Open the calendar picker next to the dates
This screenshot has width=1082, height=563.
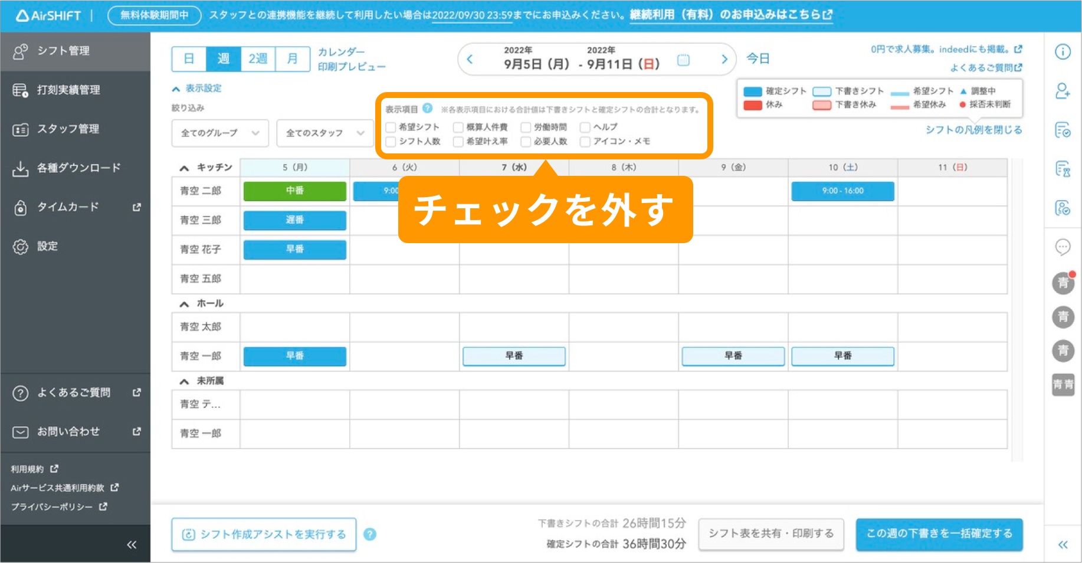(683, 60)
